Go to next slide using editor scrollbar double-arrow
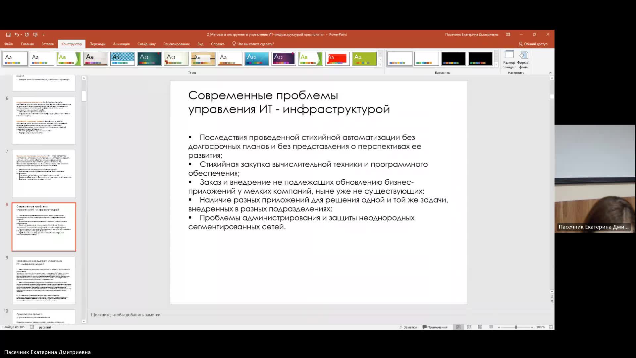Image resolution: width=636 pixels, height=358 pixels. coord(552,302)
